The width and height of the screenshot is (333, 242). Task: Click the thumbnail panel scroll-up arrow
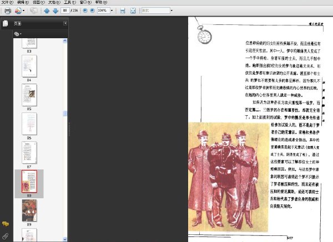click(x=65, y=41)
